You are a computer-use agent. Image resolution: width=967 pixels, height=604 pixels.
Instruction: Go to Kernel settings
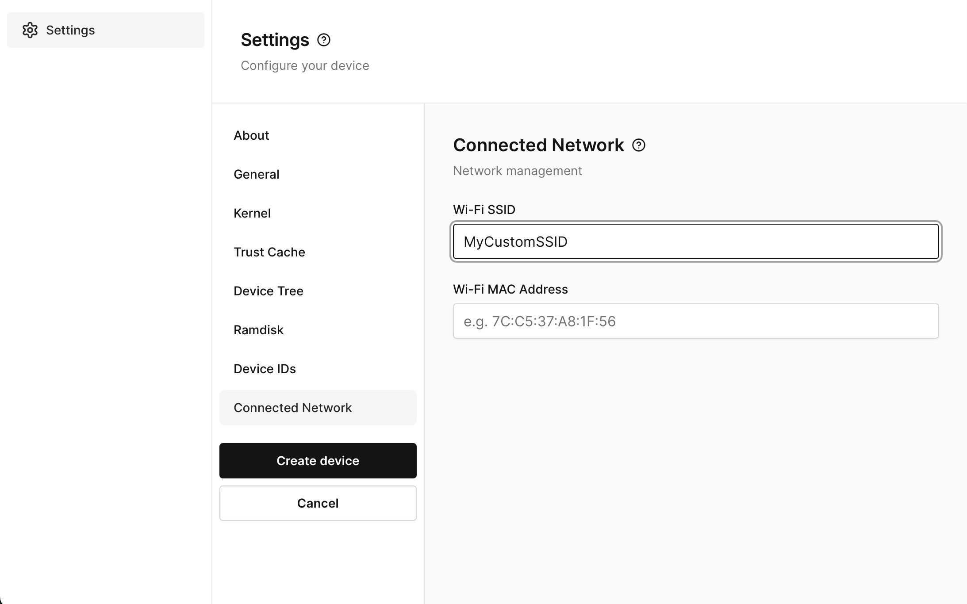318,213
